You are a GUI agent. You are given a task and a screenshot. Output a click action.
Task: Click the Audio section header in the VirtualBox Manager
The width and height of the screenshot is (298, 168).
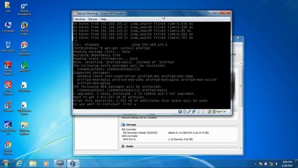click(179, 146)
